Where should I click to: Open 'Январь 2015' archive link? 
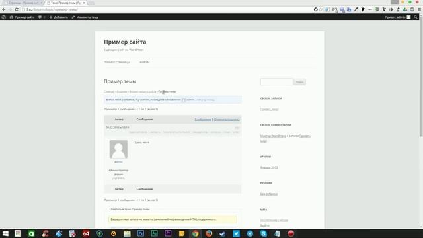[269, 167]
